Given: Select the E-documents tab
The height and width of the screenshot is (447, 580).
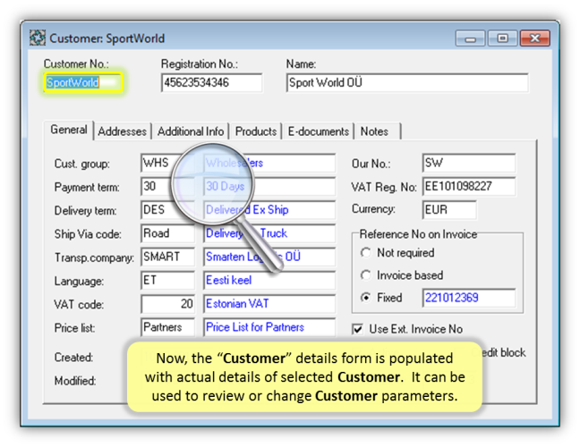Looking at the screenshot, I should point(318,131).
